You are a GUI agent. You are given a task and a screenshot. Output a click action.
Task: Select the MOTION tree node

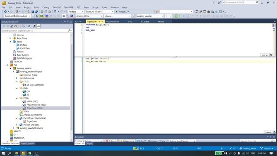18,62
